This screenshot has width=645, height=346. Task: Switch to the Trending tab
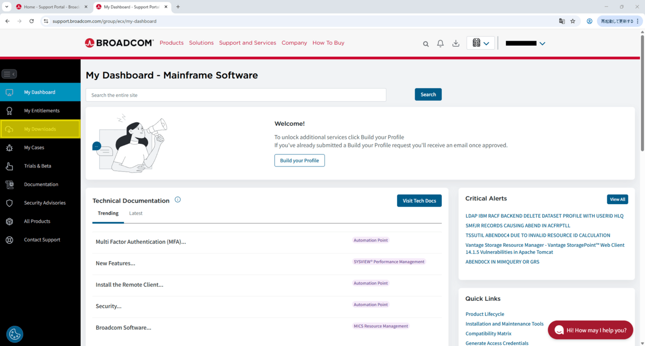(108, 213)
